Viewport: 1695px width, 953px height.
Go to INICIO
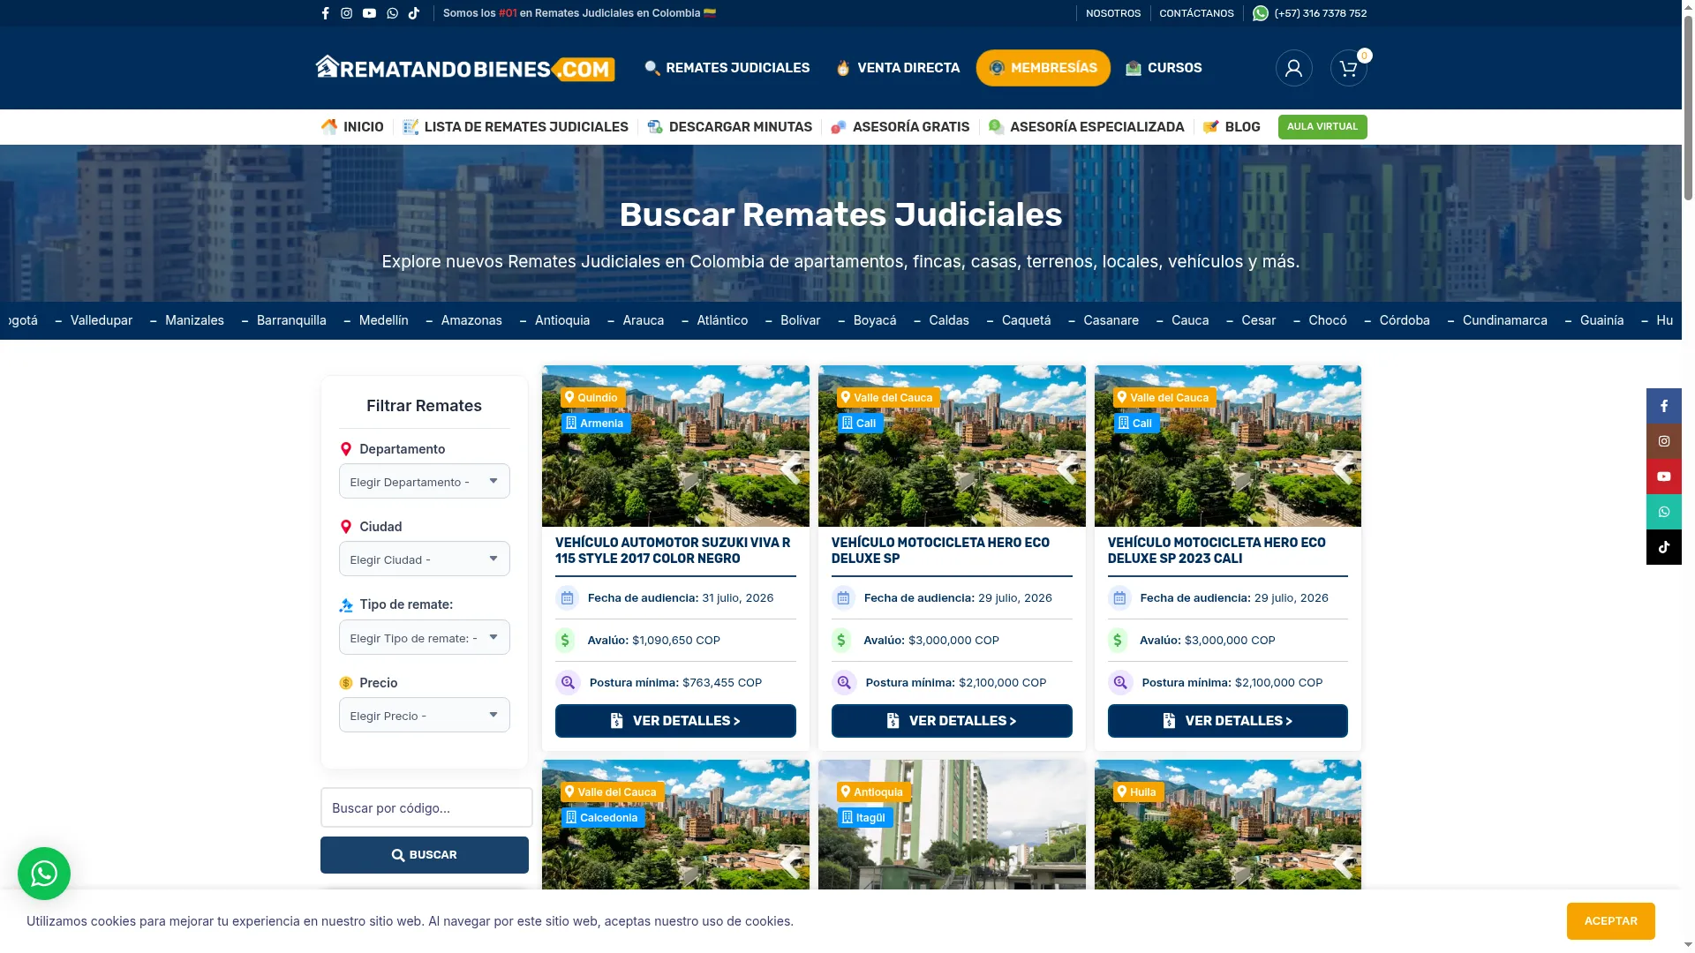(x=352, y=127)
